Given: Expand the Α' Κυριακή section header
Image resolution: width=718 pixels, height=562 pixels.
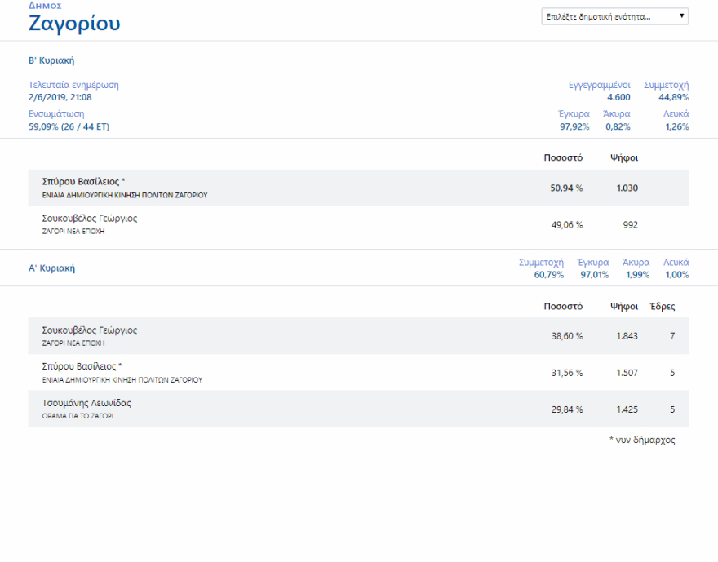Looking at the screenshot, I should point(51,268).
